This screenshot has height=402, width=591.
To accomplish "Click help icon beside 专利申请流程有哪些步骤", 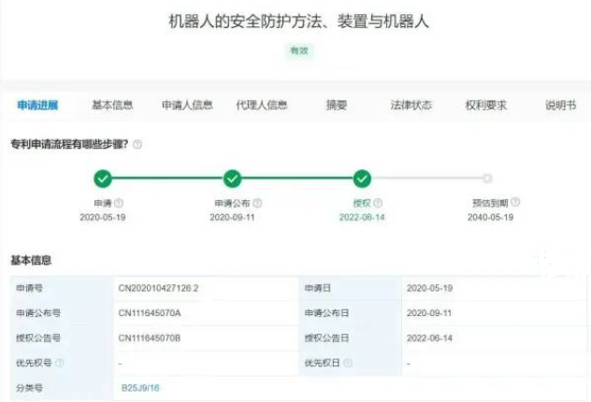I will tap(137, 145).
